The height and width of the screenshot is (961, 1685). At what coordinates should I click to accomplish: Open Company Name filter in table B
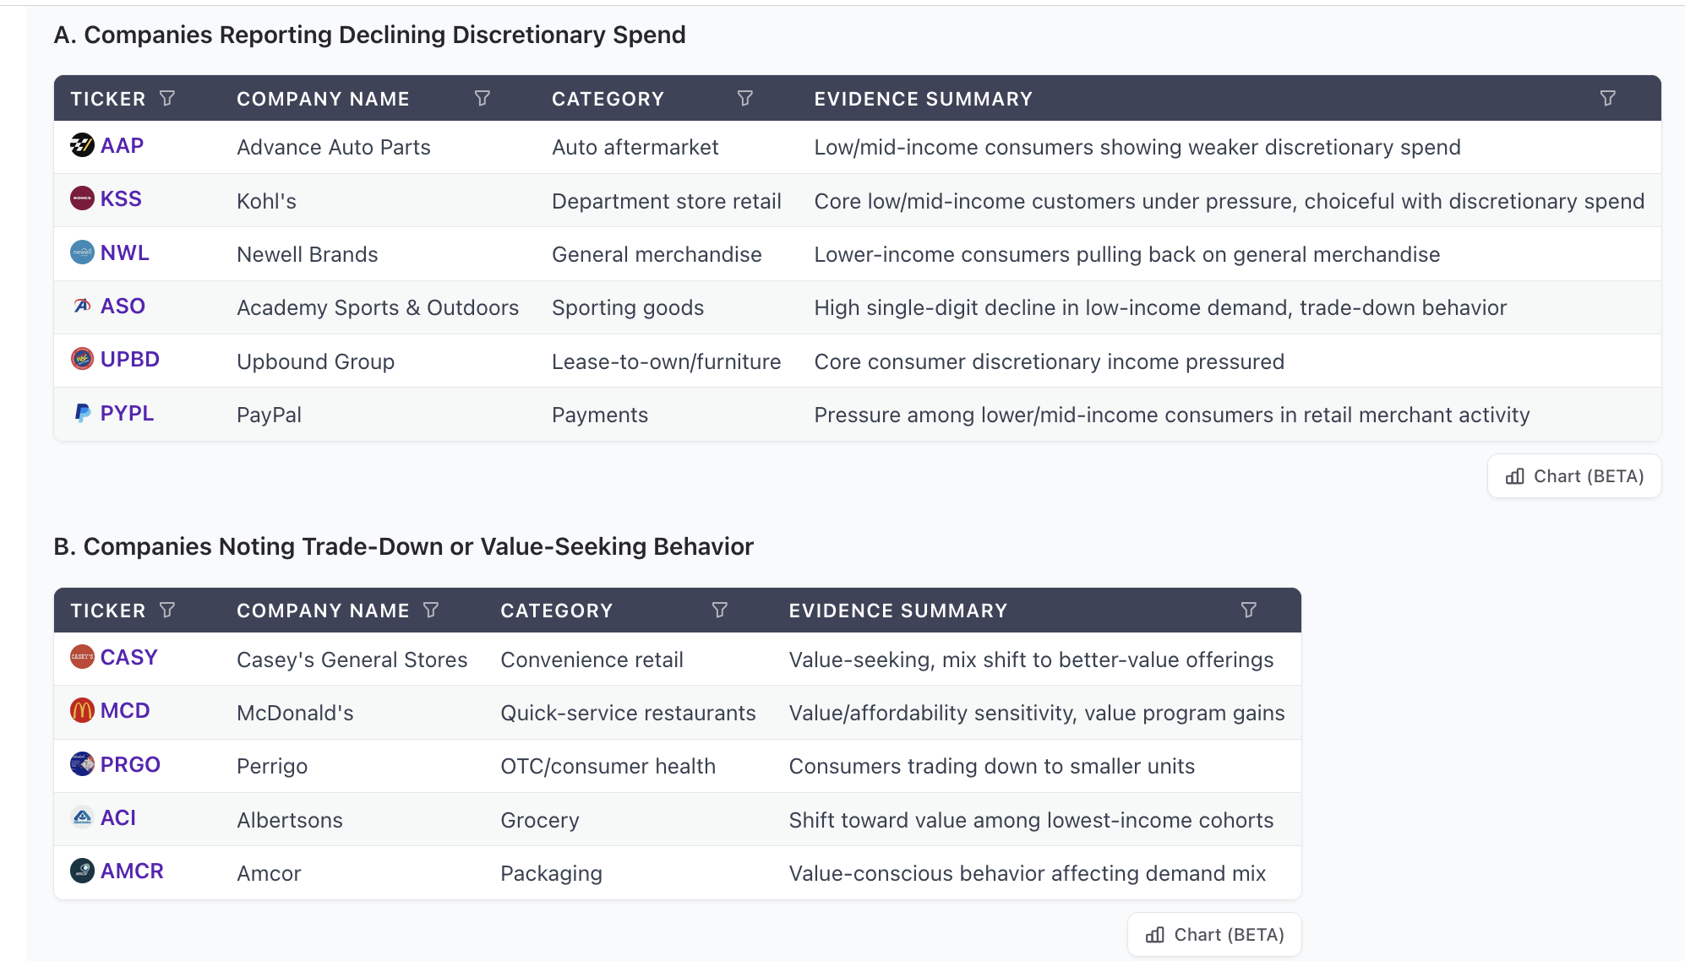point(431,611)
